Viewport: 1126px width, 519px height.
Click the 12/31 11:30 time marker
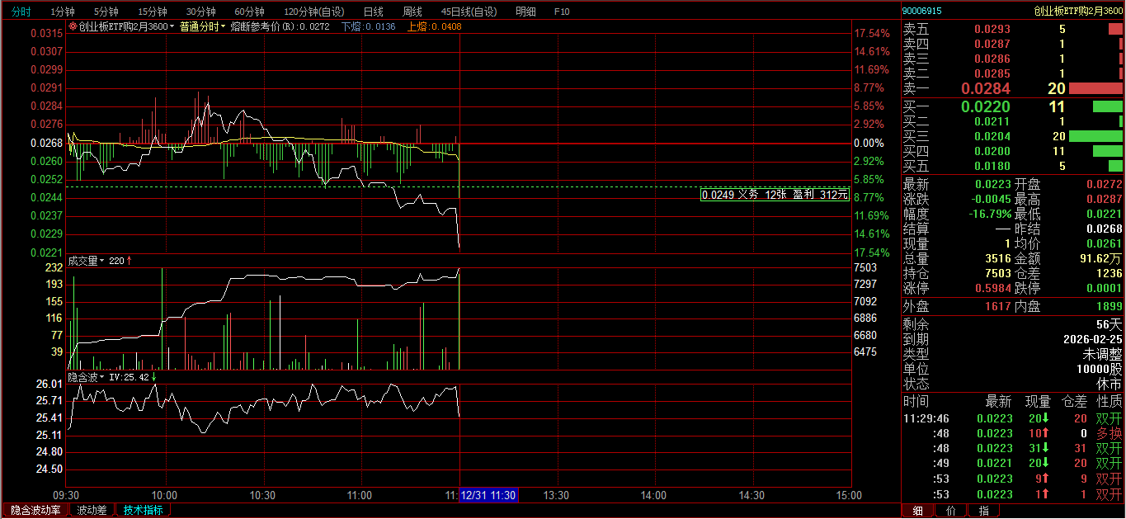click(x=488, y=496)
